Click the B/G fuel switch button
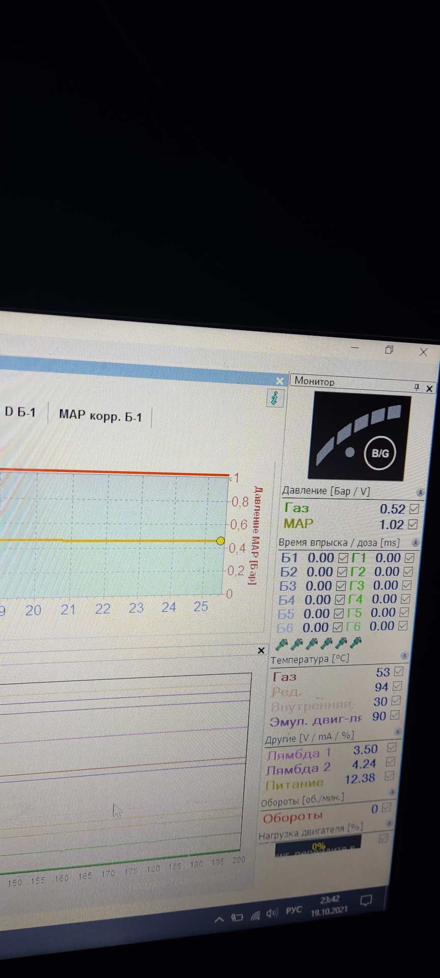Viewport: 440px width, 978px height. coord(379,452)
